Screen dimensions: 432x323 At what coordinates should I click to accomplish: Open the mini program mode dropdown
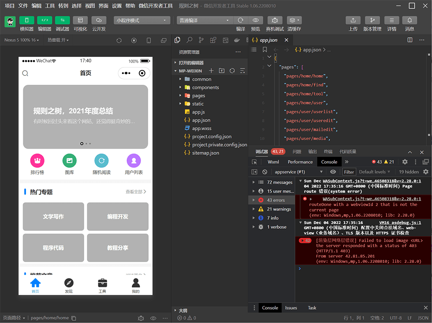tap(142, 20)
